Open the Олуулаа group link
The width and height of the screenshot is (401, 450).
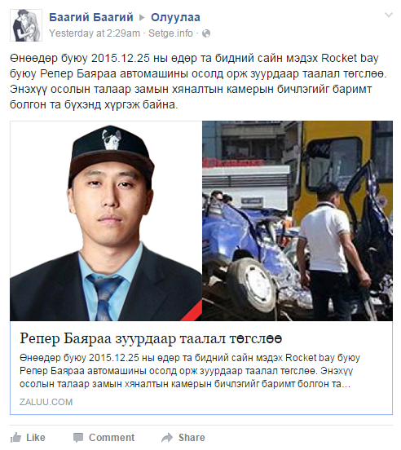[x=175, y=17]
